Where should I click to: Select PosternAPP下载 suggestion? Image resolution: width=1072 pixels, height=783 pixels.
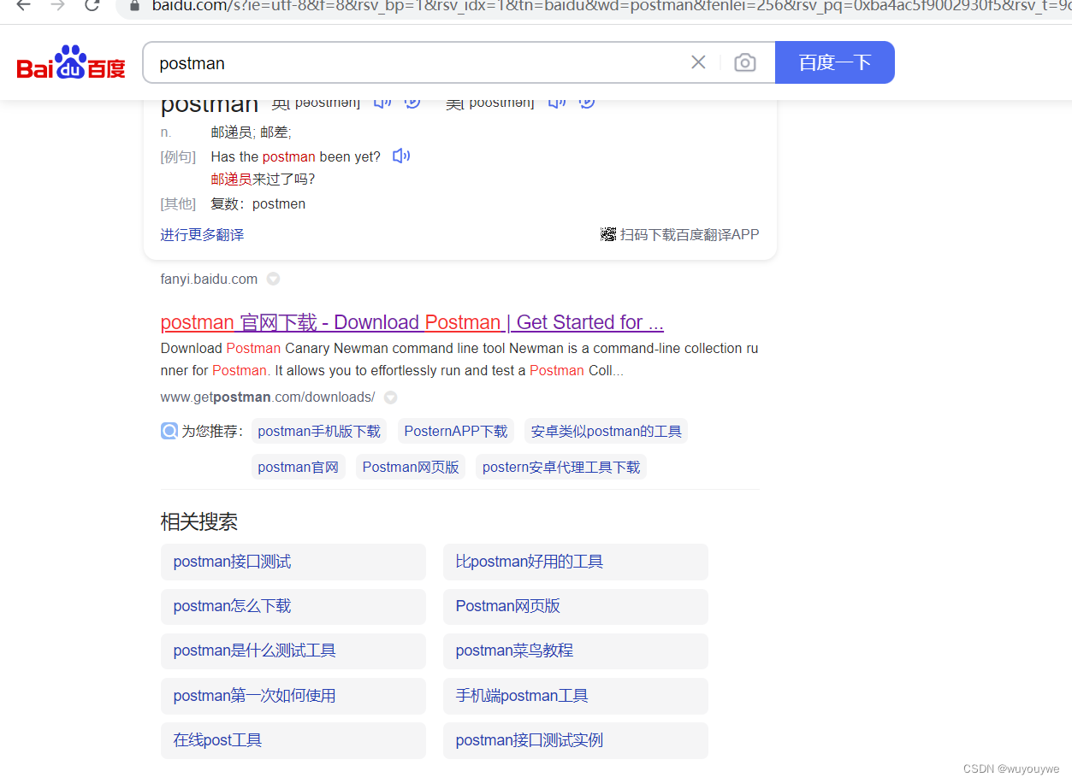456,431
